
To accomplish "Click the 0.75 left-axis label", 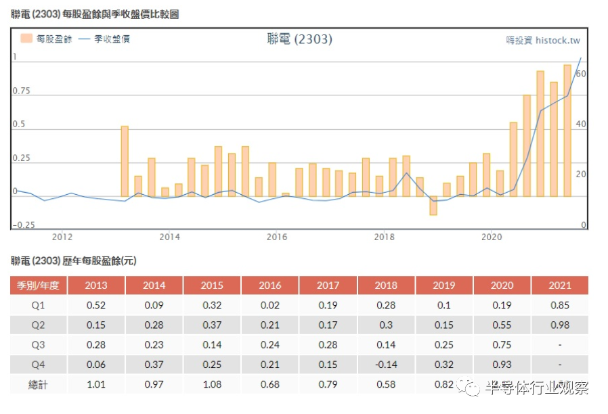I will [x=21, y=91].
